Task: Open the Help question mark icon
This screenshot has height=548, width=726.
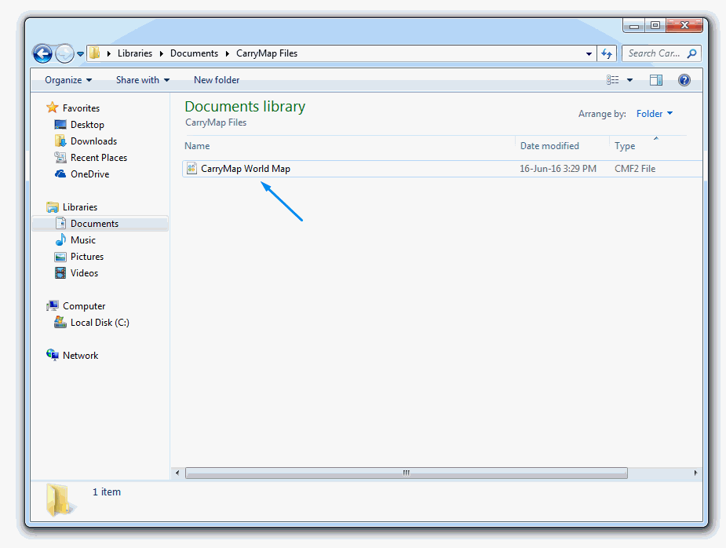Action: [684, 80]
